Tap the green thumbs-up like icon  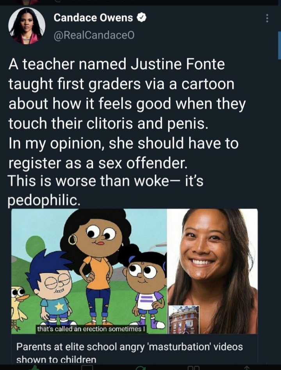pyautogui.click(x=35, y=367)
